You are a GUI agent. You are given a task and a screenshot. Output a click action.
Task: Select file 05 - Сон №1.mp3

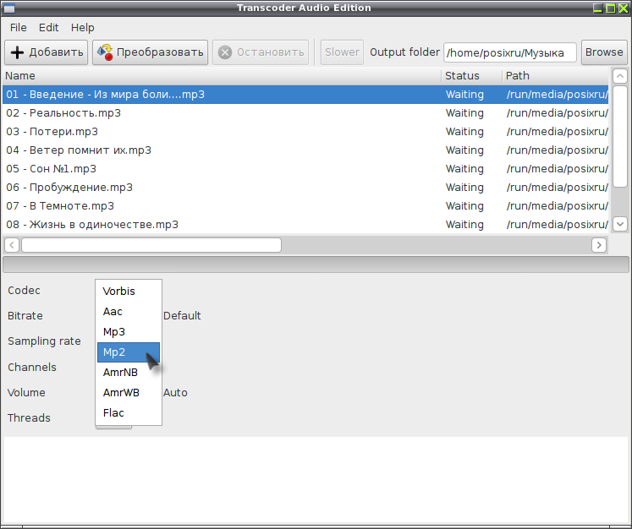pos(305,169)
